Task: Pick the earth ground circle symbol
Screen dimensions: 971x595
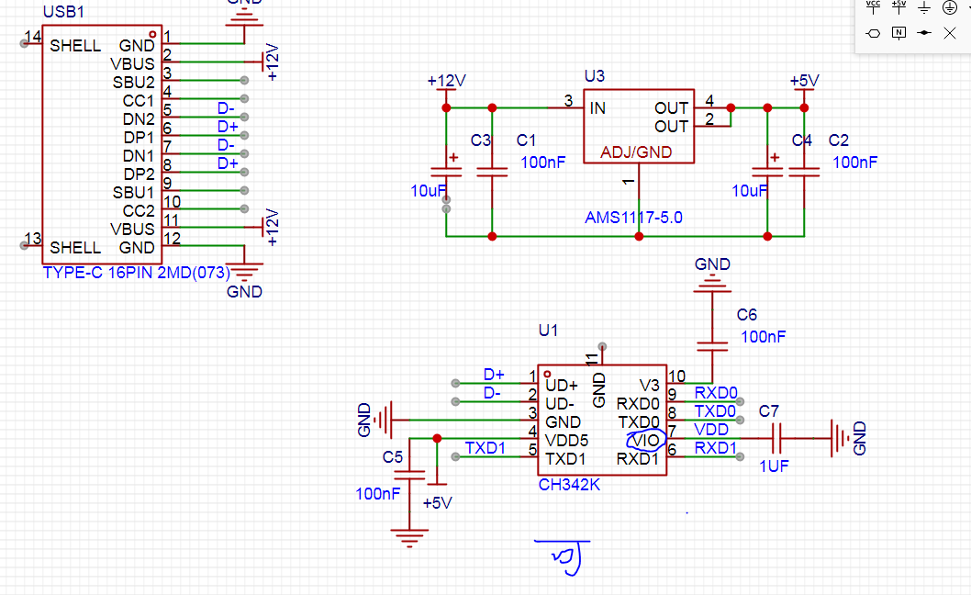Action: coord(949,7)
